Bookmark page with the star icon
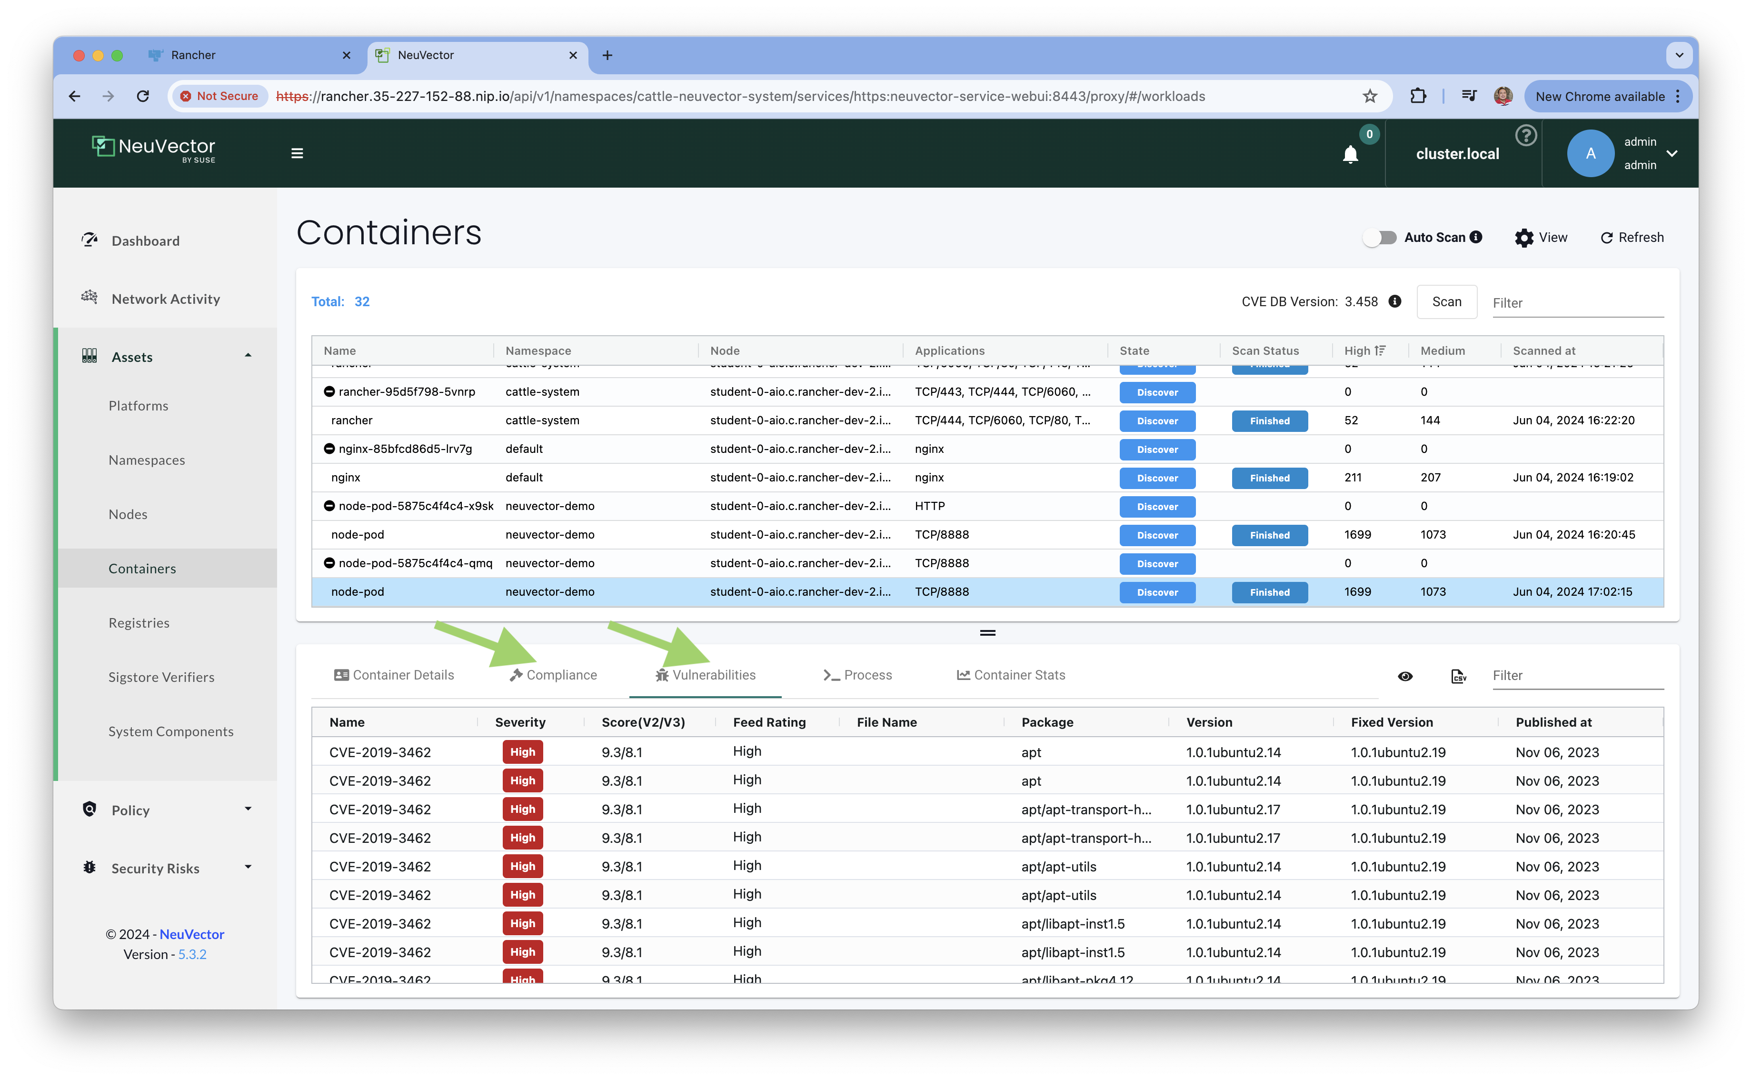Screen dimensions: 1752x1080 pyautogui.click(x=1369, y=96)
